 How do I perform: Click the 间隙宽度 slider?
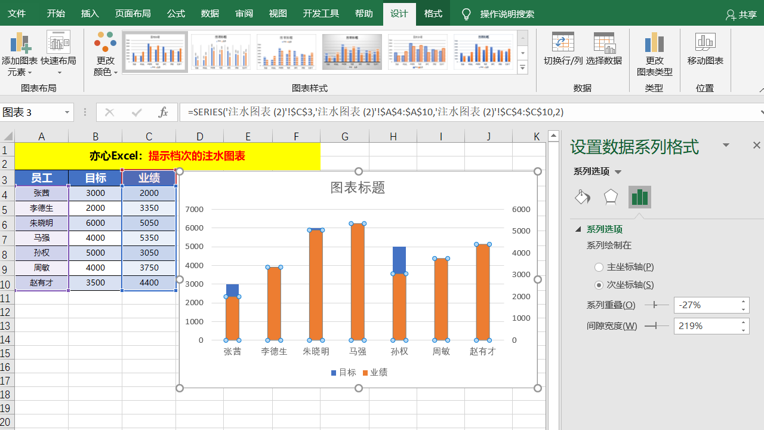click(x=657, y=325)
